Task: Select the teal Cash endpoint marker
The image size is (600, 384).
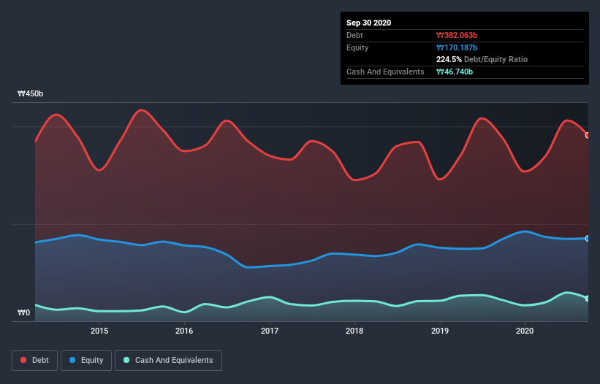Action: coord(588,299)
